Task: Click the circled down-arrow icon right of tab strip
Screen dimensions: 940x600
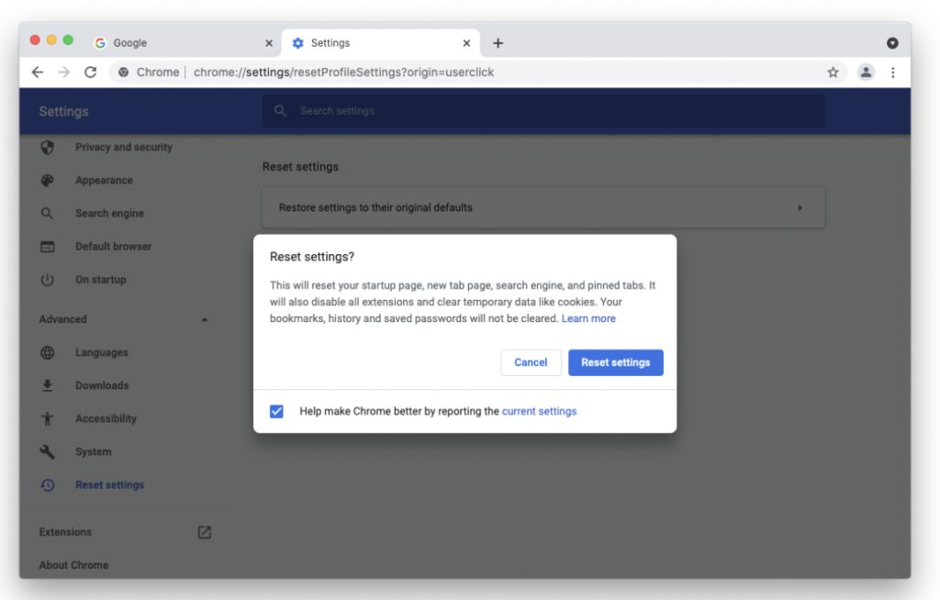Action: click(892, 43)
